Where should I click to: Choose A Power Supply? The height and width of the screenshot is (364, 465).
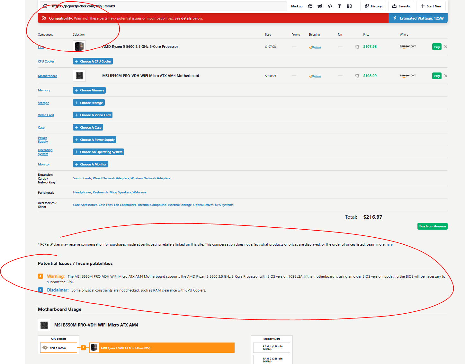pos(94,140)
